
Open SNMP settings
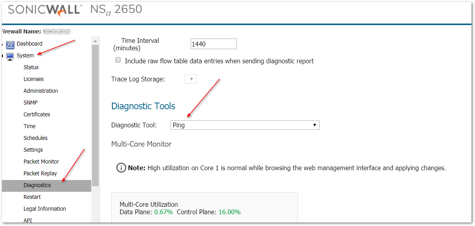31,103
